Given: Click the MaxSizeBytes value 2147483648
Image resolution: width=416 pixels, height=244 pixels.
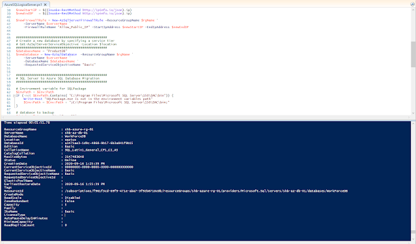Looking at the screenshot, I should pyautogui.click(x=74, y=157).
